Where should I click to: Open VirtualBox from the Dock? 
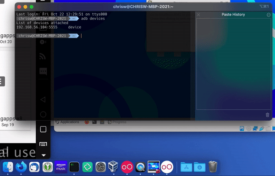[113, 166]
